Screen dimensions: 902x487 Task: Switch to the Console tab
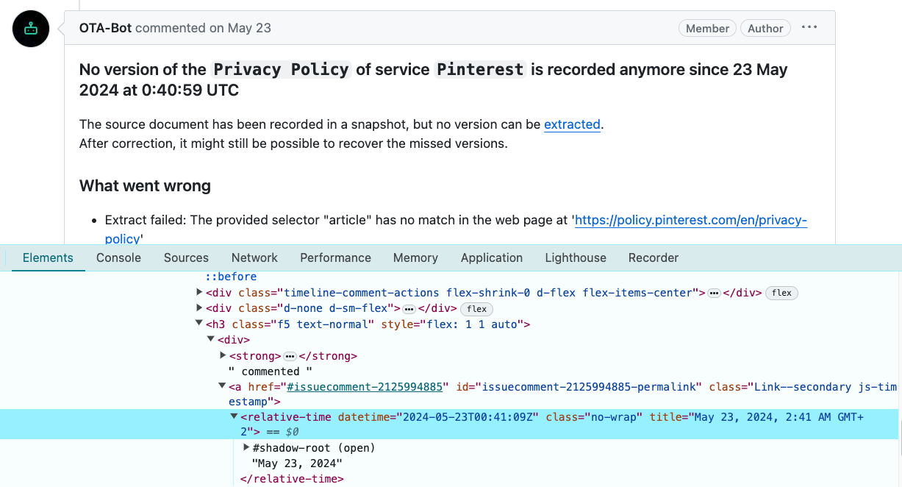(x=118, y=257)
